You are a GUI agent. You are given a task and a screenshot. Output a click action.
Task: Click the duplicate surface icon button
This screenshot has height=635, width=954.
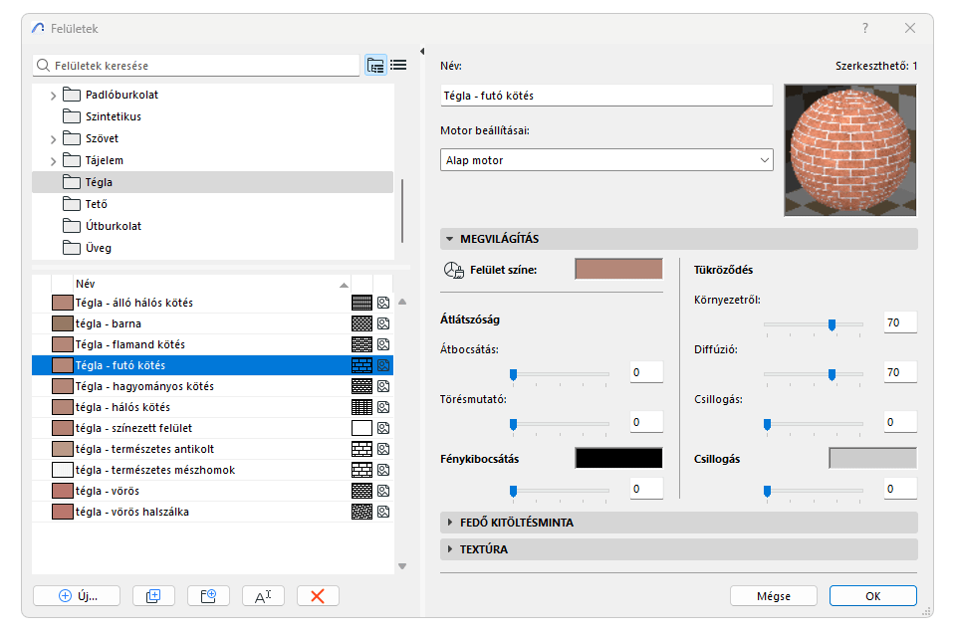coord(153,595)
